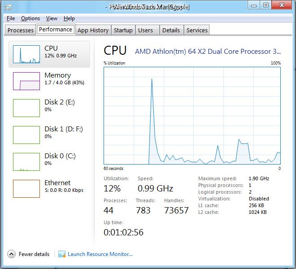Launch Resource Monitor link
The image size is (296, 269).
point(100,254)
